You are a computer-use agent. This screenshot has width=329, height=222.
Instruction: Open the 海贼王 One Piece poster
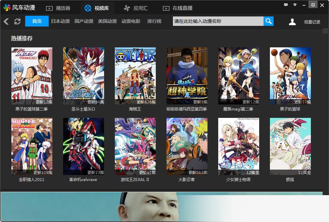click(135, 76)
